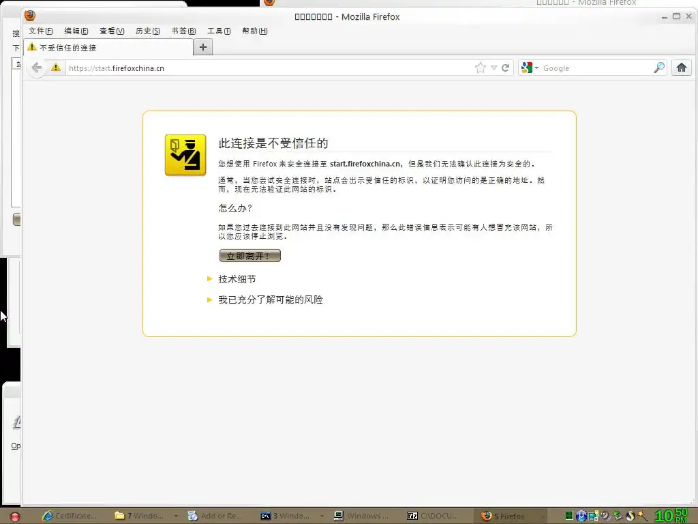
Task: Click the yellow passport officer warning icon
Action: [185, 155]
